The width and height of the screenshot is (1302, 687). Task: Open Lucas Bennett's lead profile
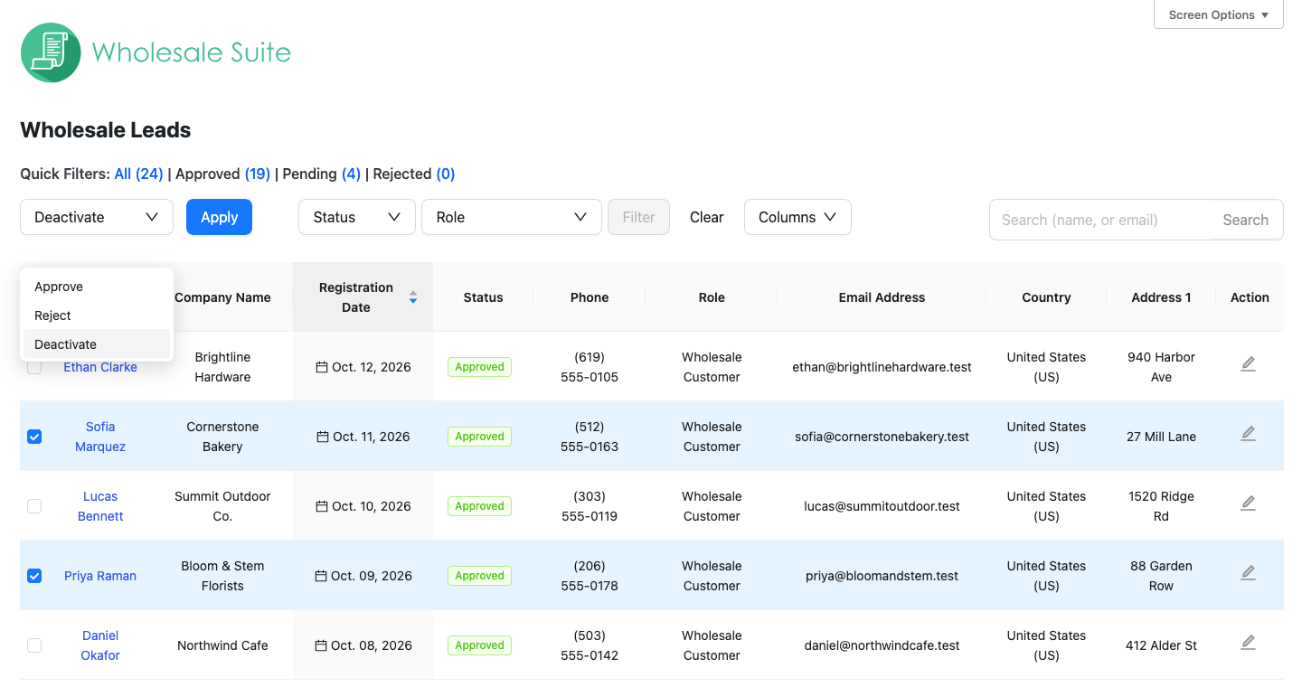pos(100,506)
